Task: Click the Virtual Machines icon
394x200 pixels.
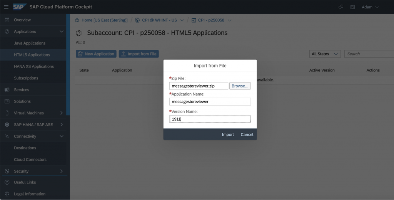Action: [x=7, y=113]
